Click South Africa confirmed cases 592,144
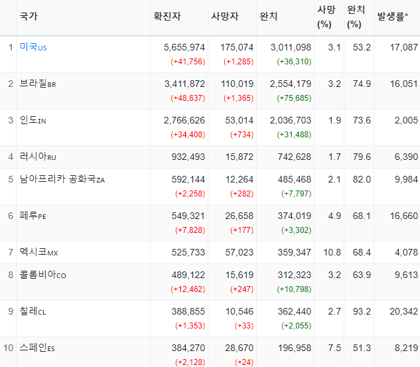 click(188, 179)
